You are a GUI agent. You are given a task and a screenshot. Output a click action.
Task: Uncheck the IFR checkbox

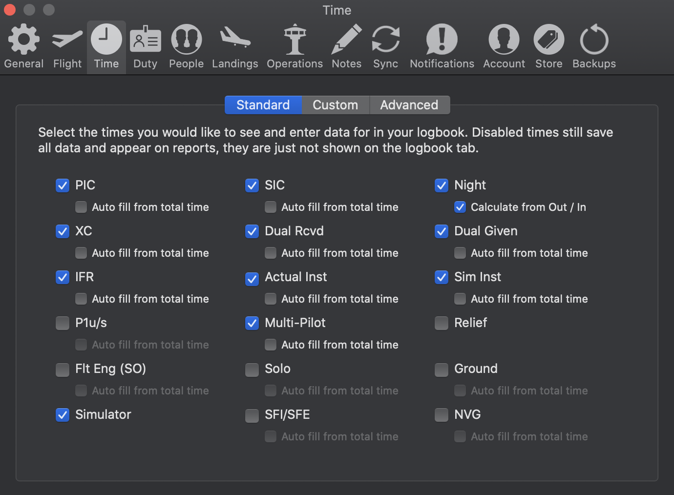pos(63,277)
